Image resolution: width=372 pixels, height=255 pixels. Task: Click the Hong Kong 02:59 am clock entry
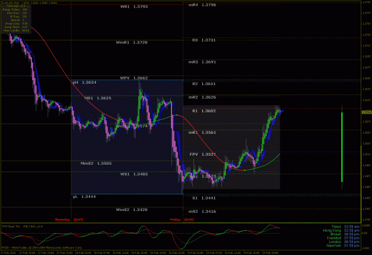341,231
